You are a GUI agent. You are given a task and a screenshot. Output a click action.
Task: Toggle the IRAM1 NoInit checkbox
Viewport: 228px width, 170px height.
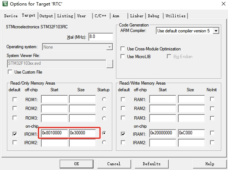point(212,134)
